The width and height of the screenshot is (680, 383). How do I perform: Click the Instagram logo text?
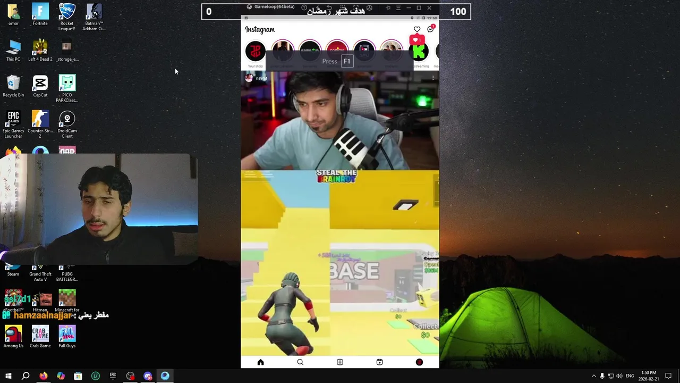(260, 30)
